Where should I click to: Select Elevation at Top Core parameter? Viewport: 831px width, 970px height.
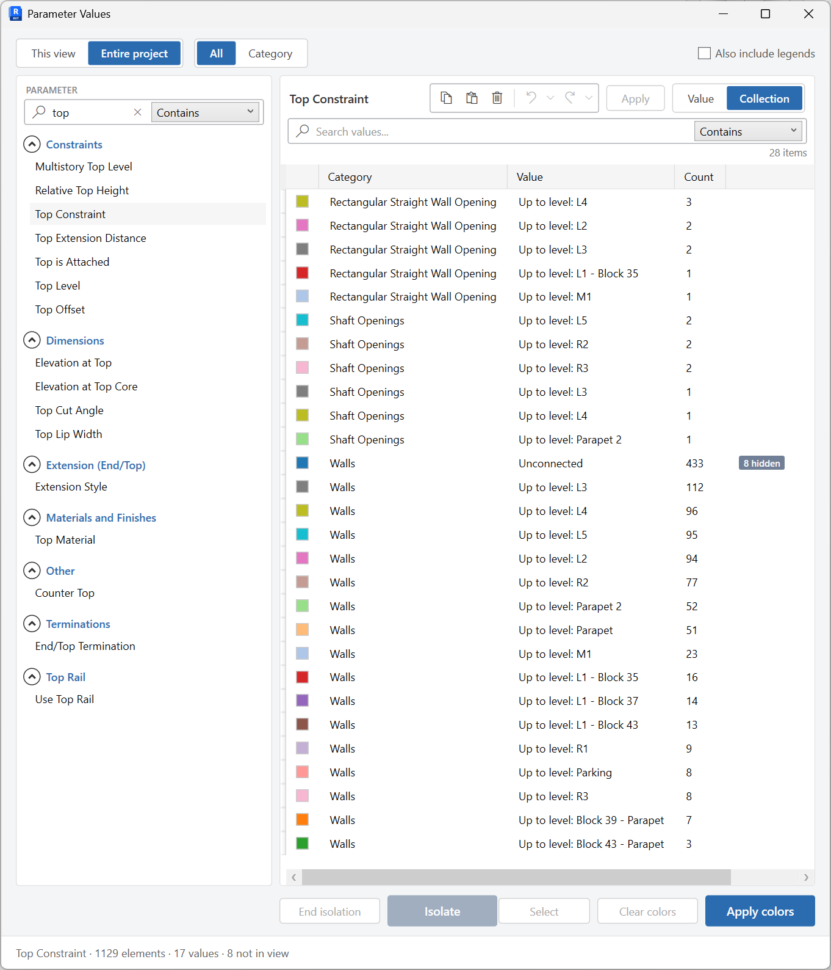tap(148, 387)
